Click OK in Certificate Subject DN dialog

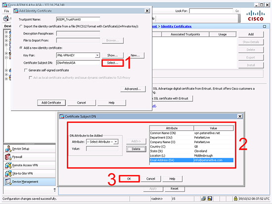point(129,179)
